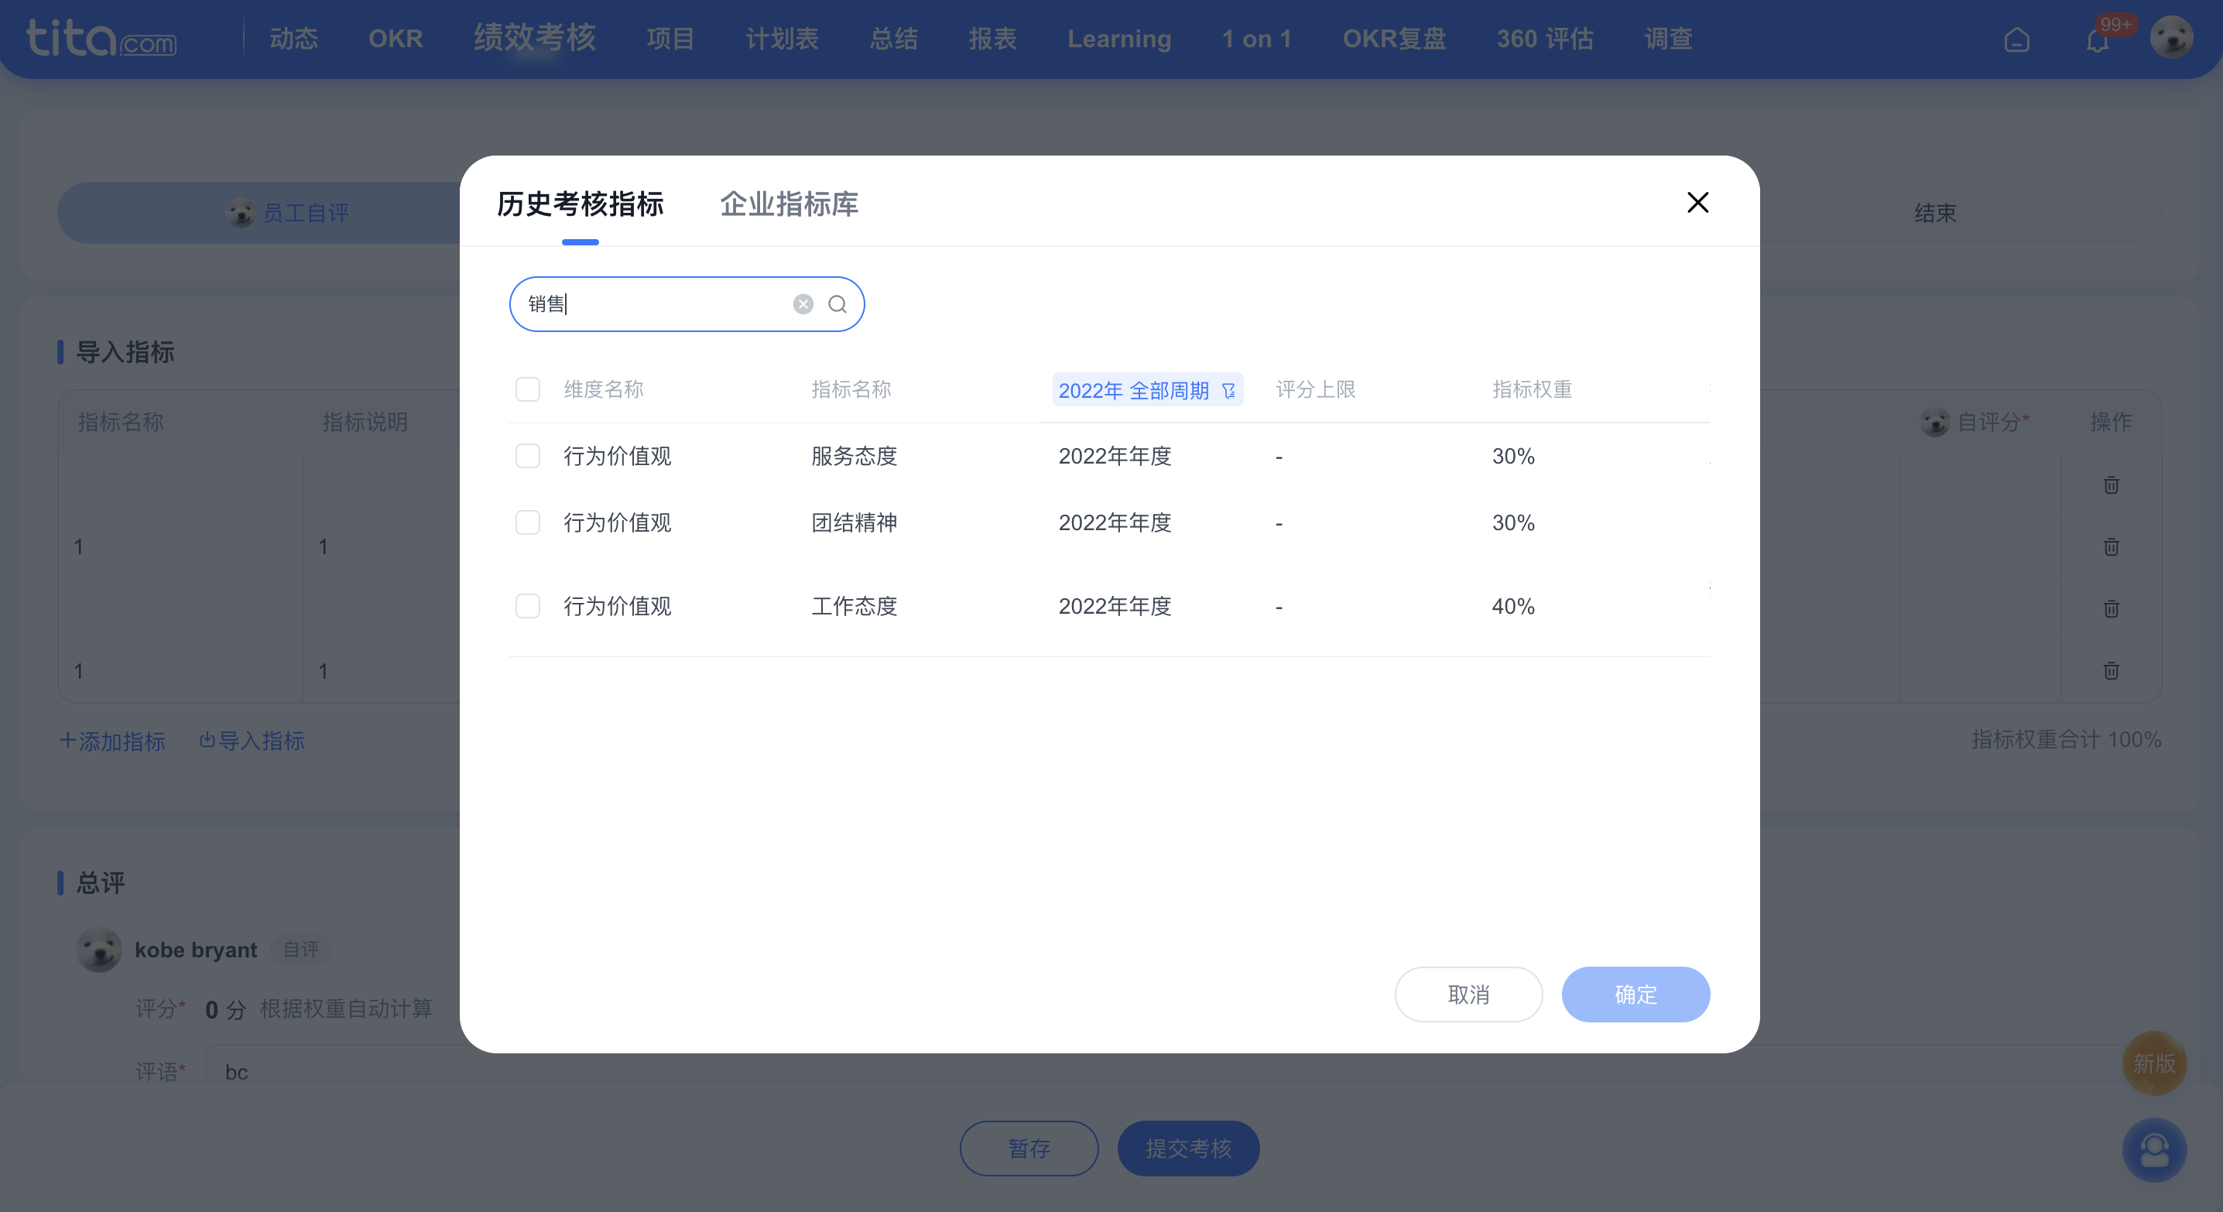Open the notification bell
This screenshot has height=1212, width=2223.
2097,39
